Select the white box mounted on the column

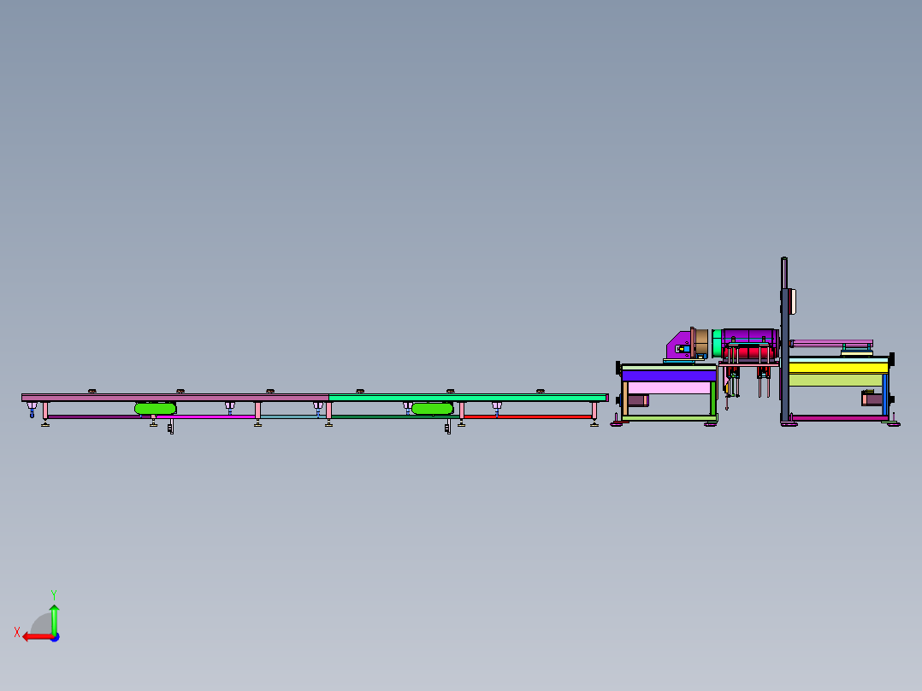pyautogui.click(x=792, y=302)
